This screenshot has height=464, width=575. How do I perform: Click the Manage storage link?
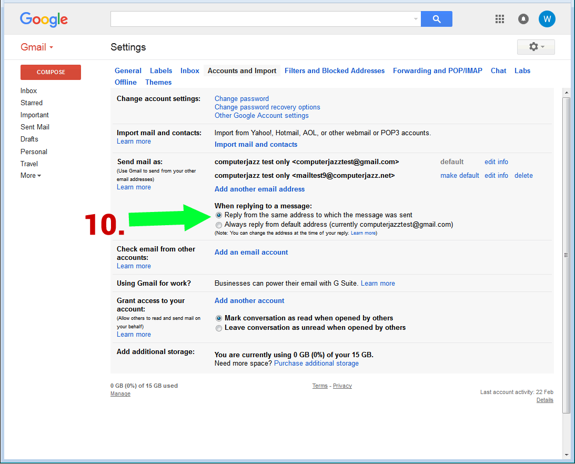120,394
